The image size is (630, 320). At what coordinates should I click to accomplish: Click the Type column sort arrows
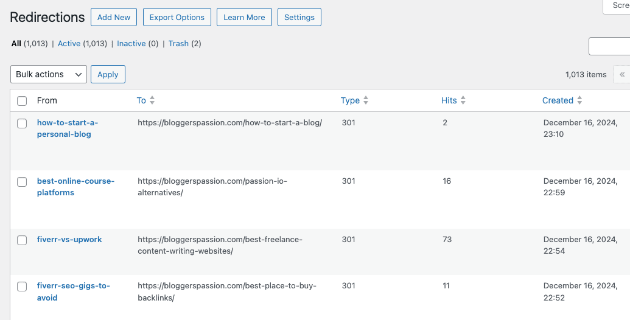coord(366,100)
